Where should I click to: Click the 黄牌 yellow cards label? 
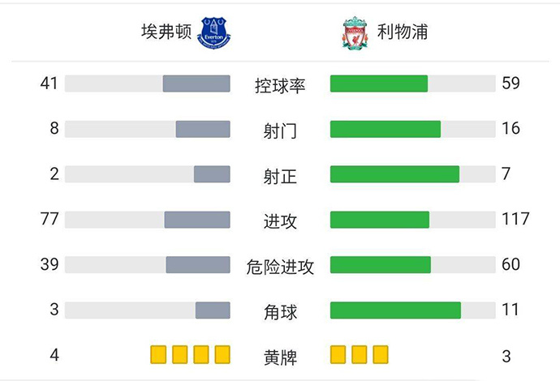[280, 357]
